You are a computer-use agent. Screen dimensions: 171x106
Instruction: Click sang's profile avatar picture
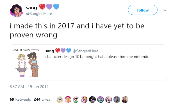point(17,11)
